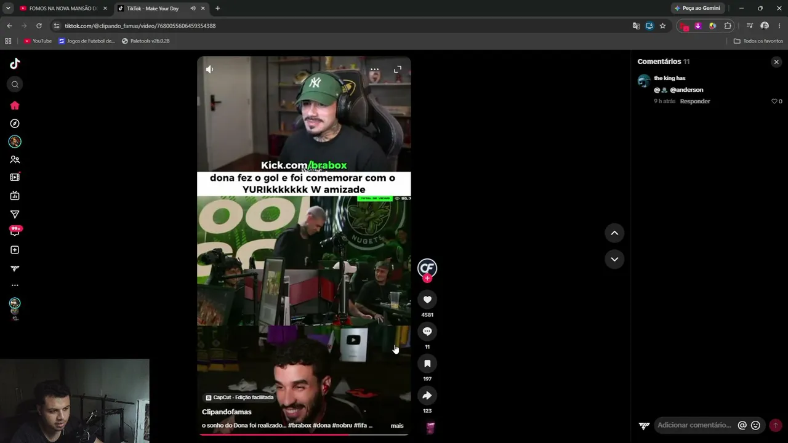The width and height of the screenshot is (788, 443).
Task: Open the media controls music icon
Action: (749, 26)
